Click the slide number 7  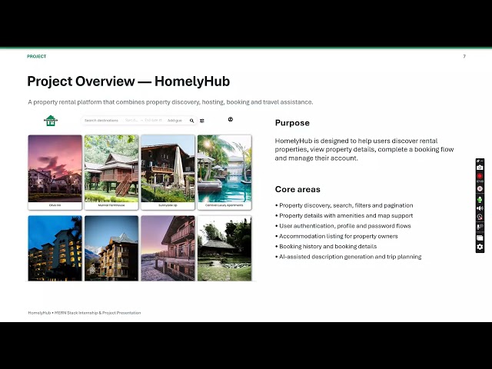point(464,56)
